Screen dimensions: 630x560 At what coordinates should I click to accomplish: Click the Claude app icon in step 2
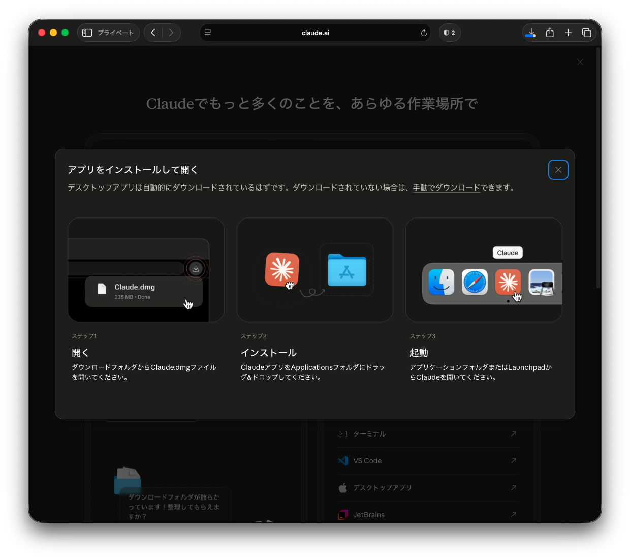[282, 269]
